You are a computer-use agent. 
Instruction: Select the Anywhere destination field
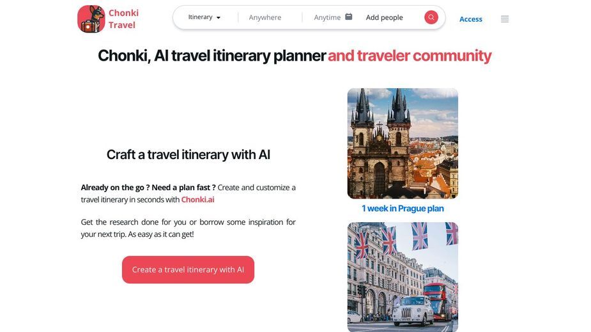(265, 17)
